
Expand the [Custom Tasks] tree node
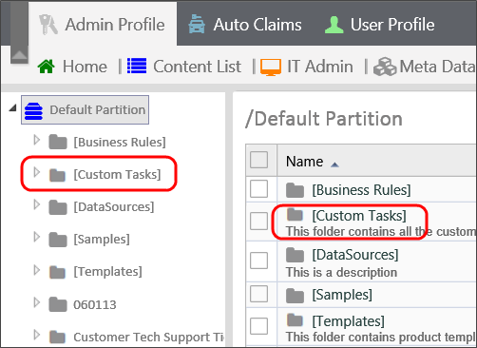tap(37, 172)
